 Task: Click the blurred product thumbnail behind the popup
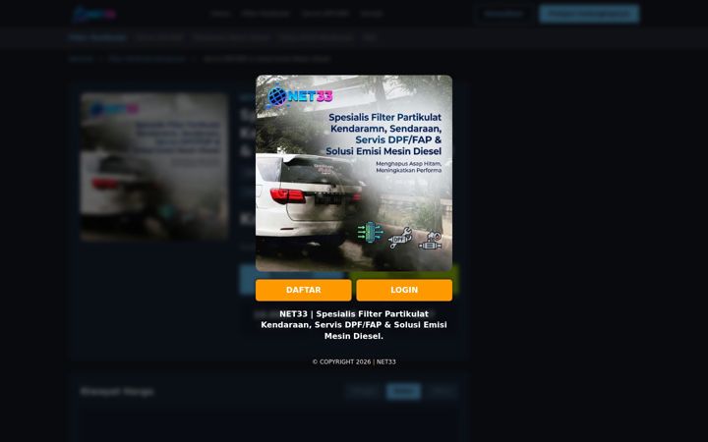[154, 167]
